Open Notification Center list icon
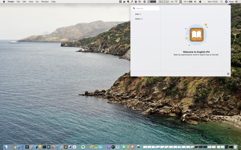 (x=236, y=2)
